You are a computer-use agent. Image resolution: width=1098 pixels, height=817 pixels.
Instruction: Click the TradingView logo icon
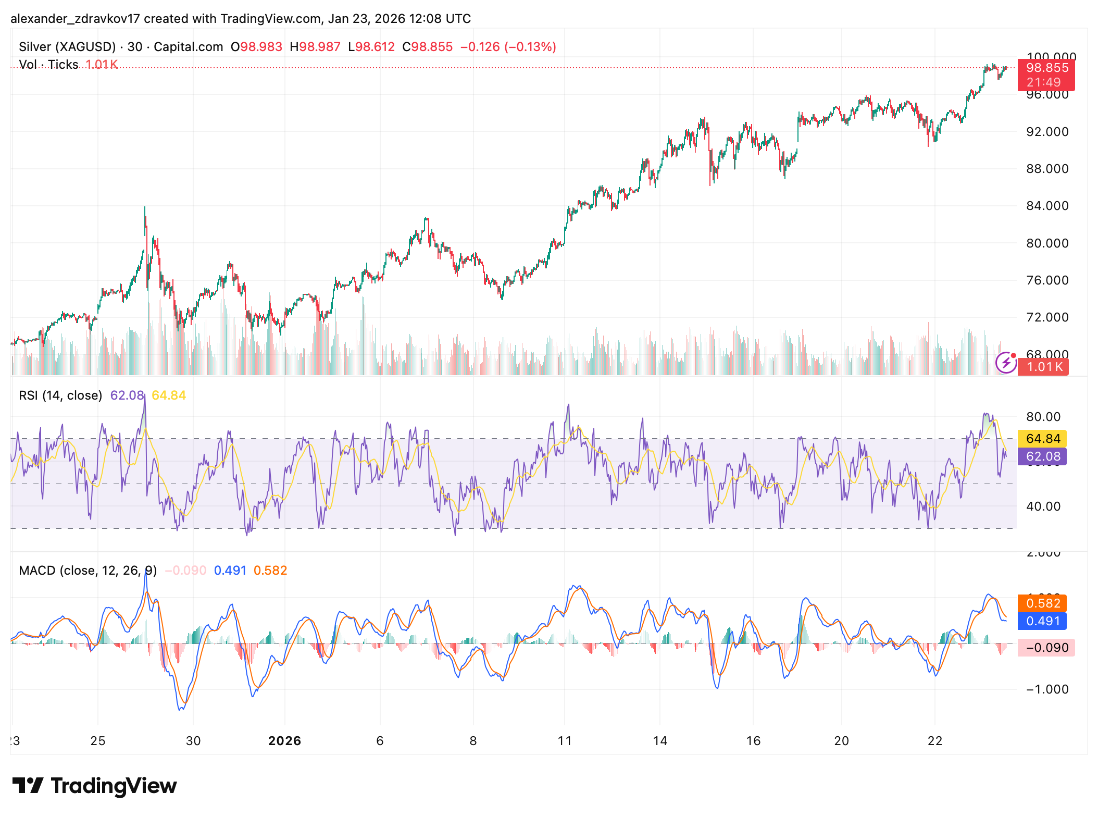click(x=28, y=785)
